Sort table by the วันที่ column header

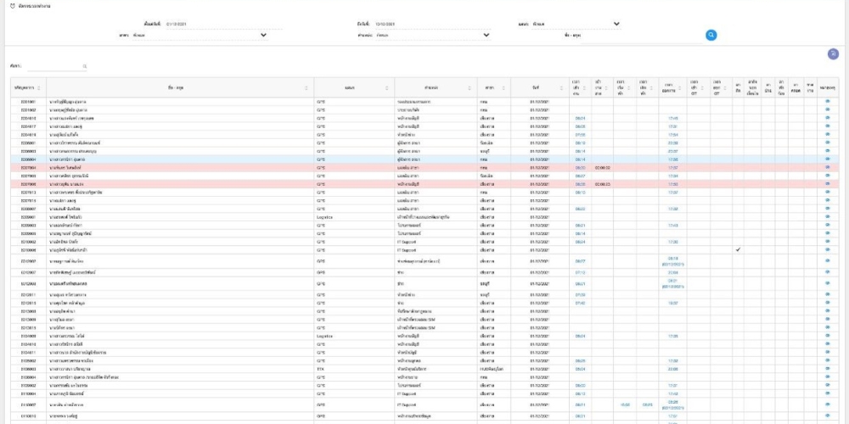[536, 88]
